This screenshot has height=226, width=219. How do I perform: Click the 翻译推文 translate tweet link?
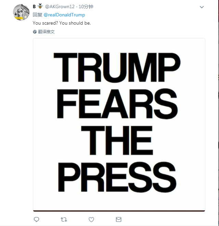[46, 32]
